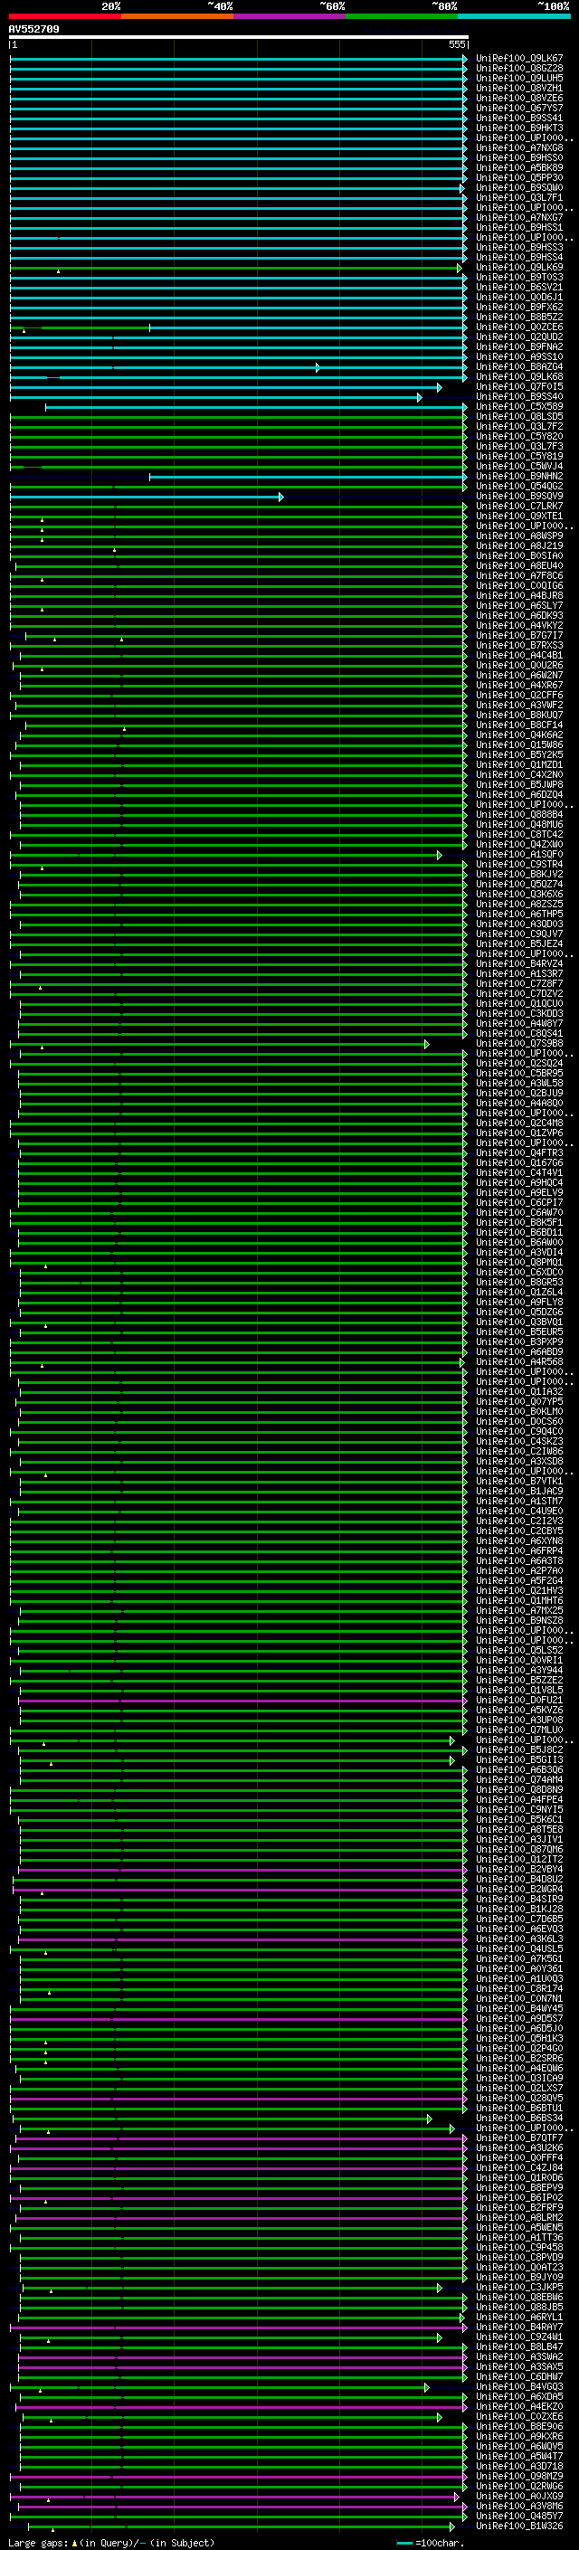Select the UniRef100_B9HKT3 label
The image size is (579, 2550).
[519, 128]
